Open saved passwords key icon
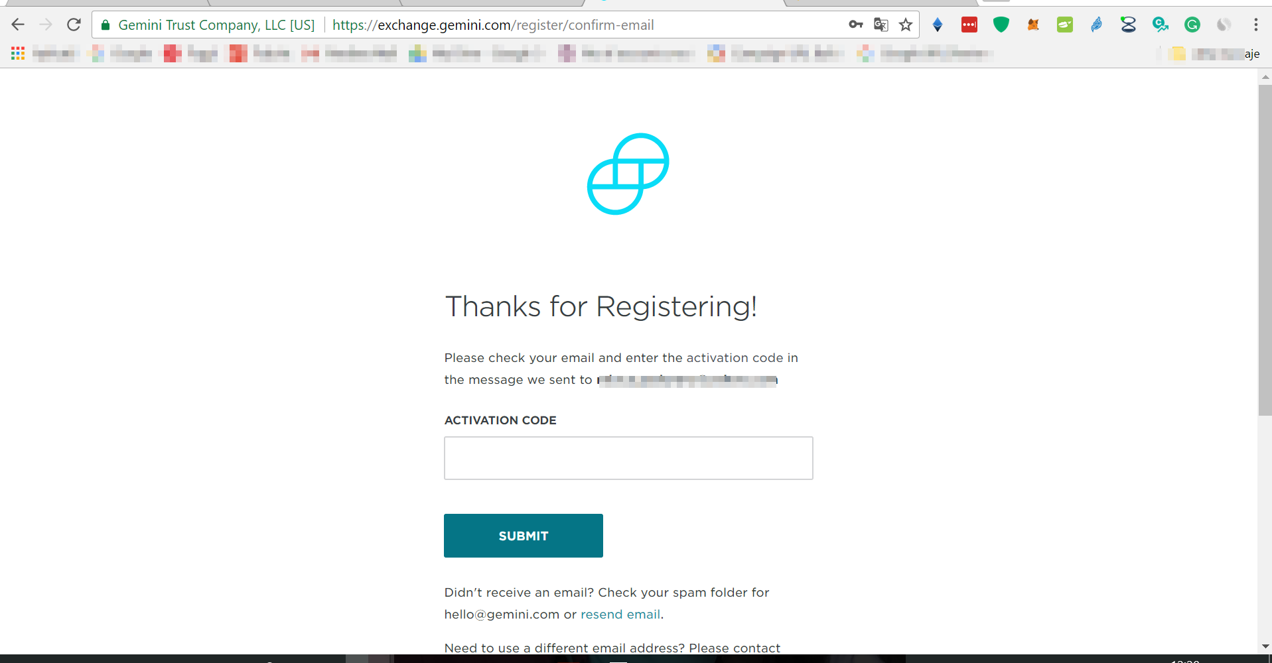Screen dimensions: 1272x663 coord(856,25)
